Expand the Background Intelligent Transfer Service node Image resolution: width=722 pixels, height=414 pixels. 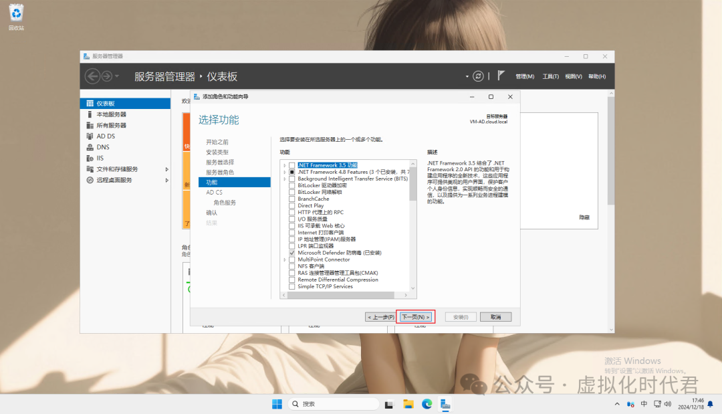pyautogui.click(x=285, y=179)
